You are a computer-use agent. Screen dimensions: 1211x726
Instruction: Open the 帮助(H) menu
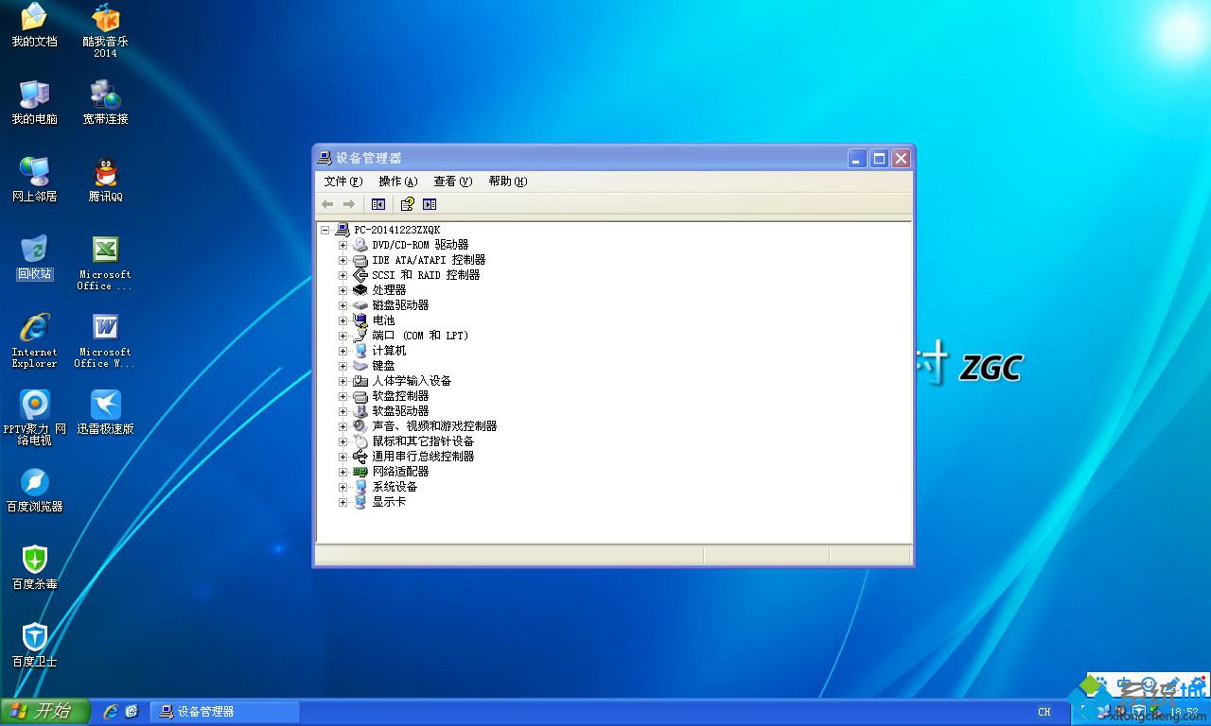click(507, 181)
